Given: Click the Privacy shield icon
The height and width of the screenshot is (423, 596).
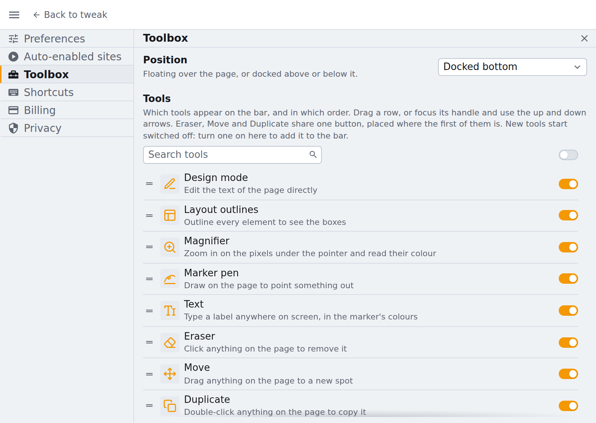Looking at the screenshot, I should coord(13,128).
